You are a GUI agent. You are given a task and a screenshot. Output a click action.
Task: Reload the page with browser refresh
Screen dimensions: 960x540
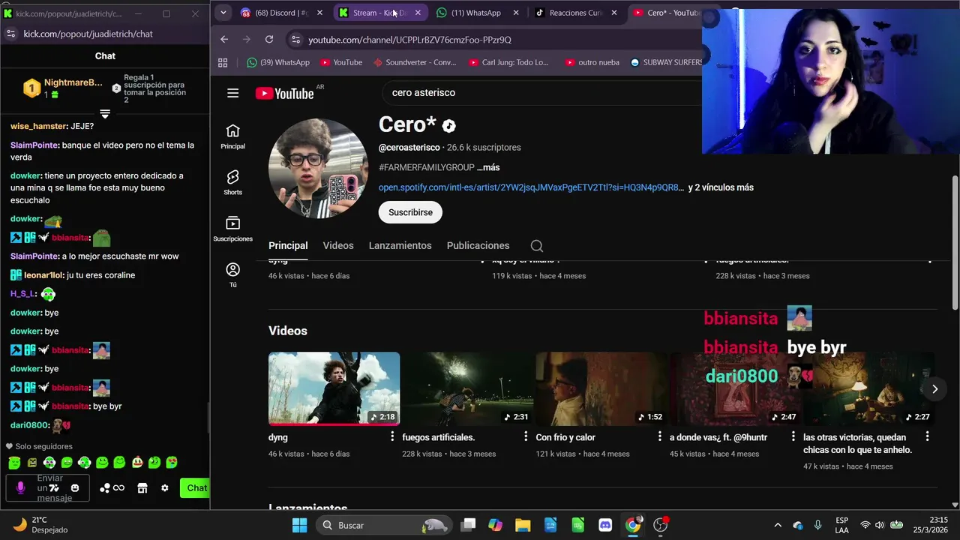[x=269, y=39]
